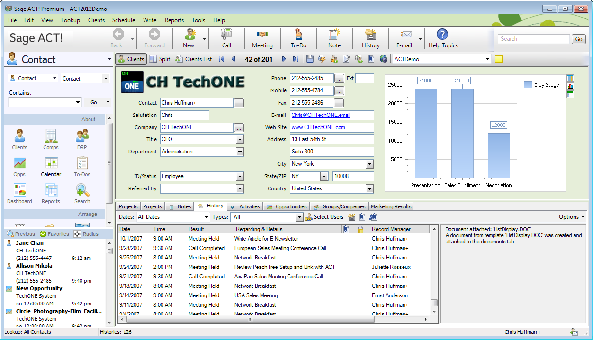
Task: Advance to the next contact record
Action: coord(284,59)
